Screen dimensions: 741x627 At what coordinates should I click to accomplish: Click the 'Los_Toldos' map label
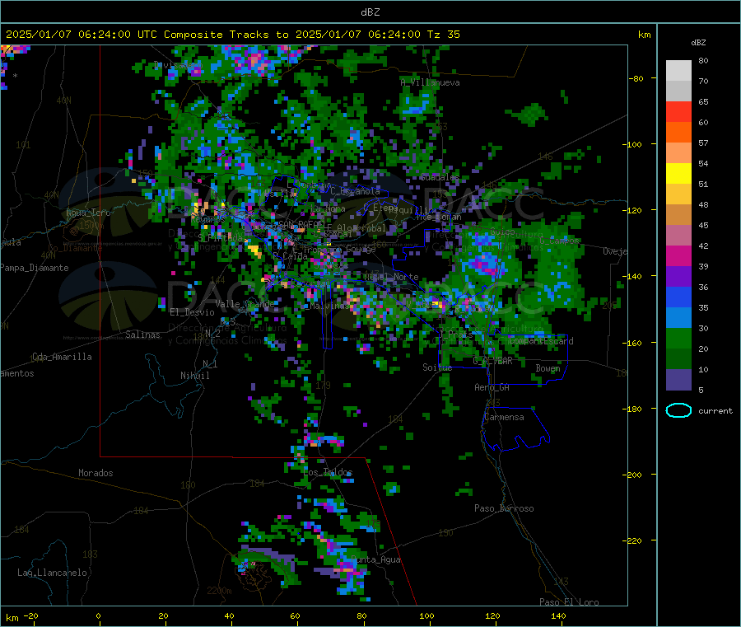(328, 472)
